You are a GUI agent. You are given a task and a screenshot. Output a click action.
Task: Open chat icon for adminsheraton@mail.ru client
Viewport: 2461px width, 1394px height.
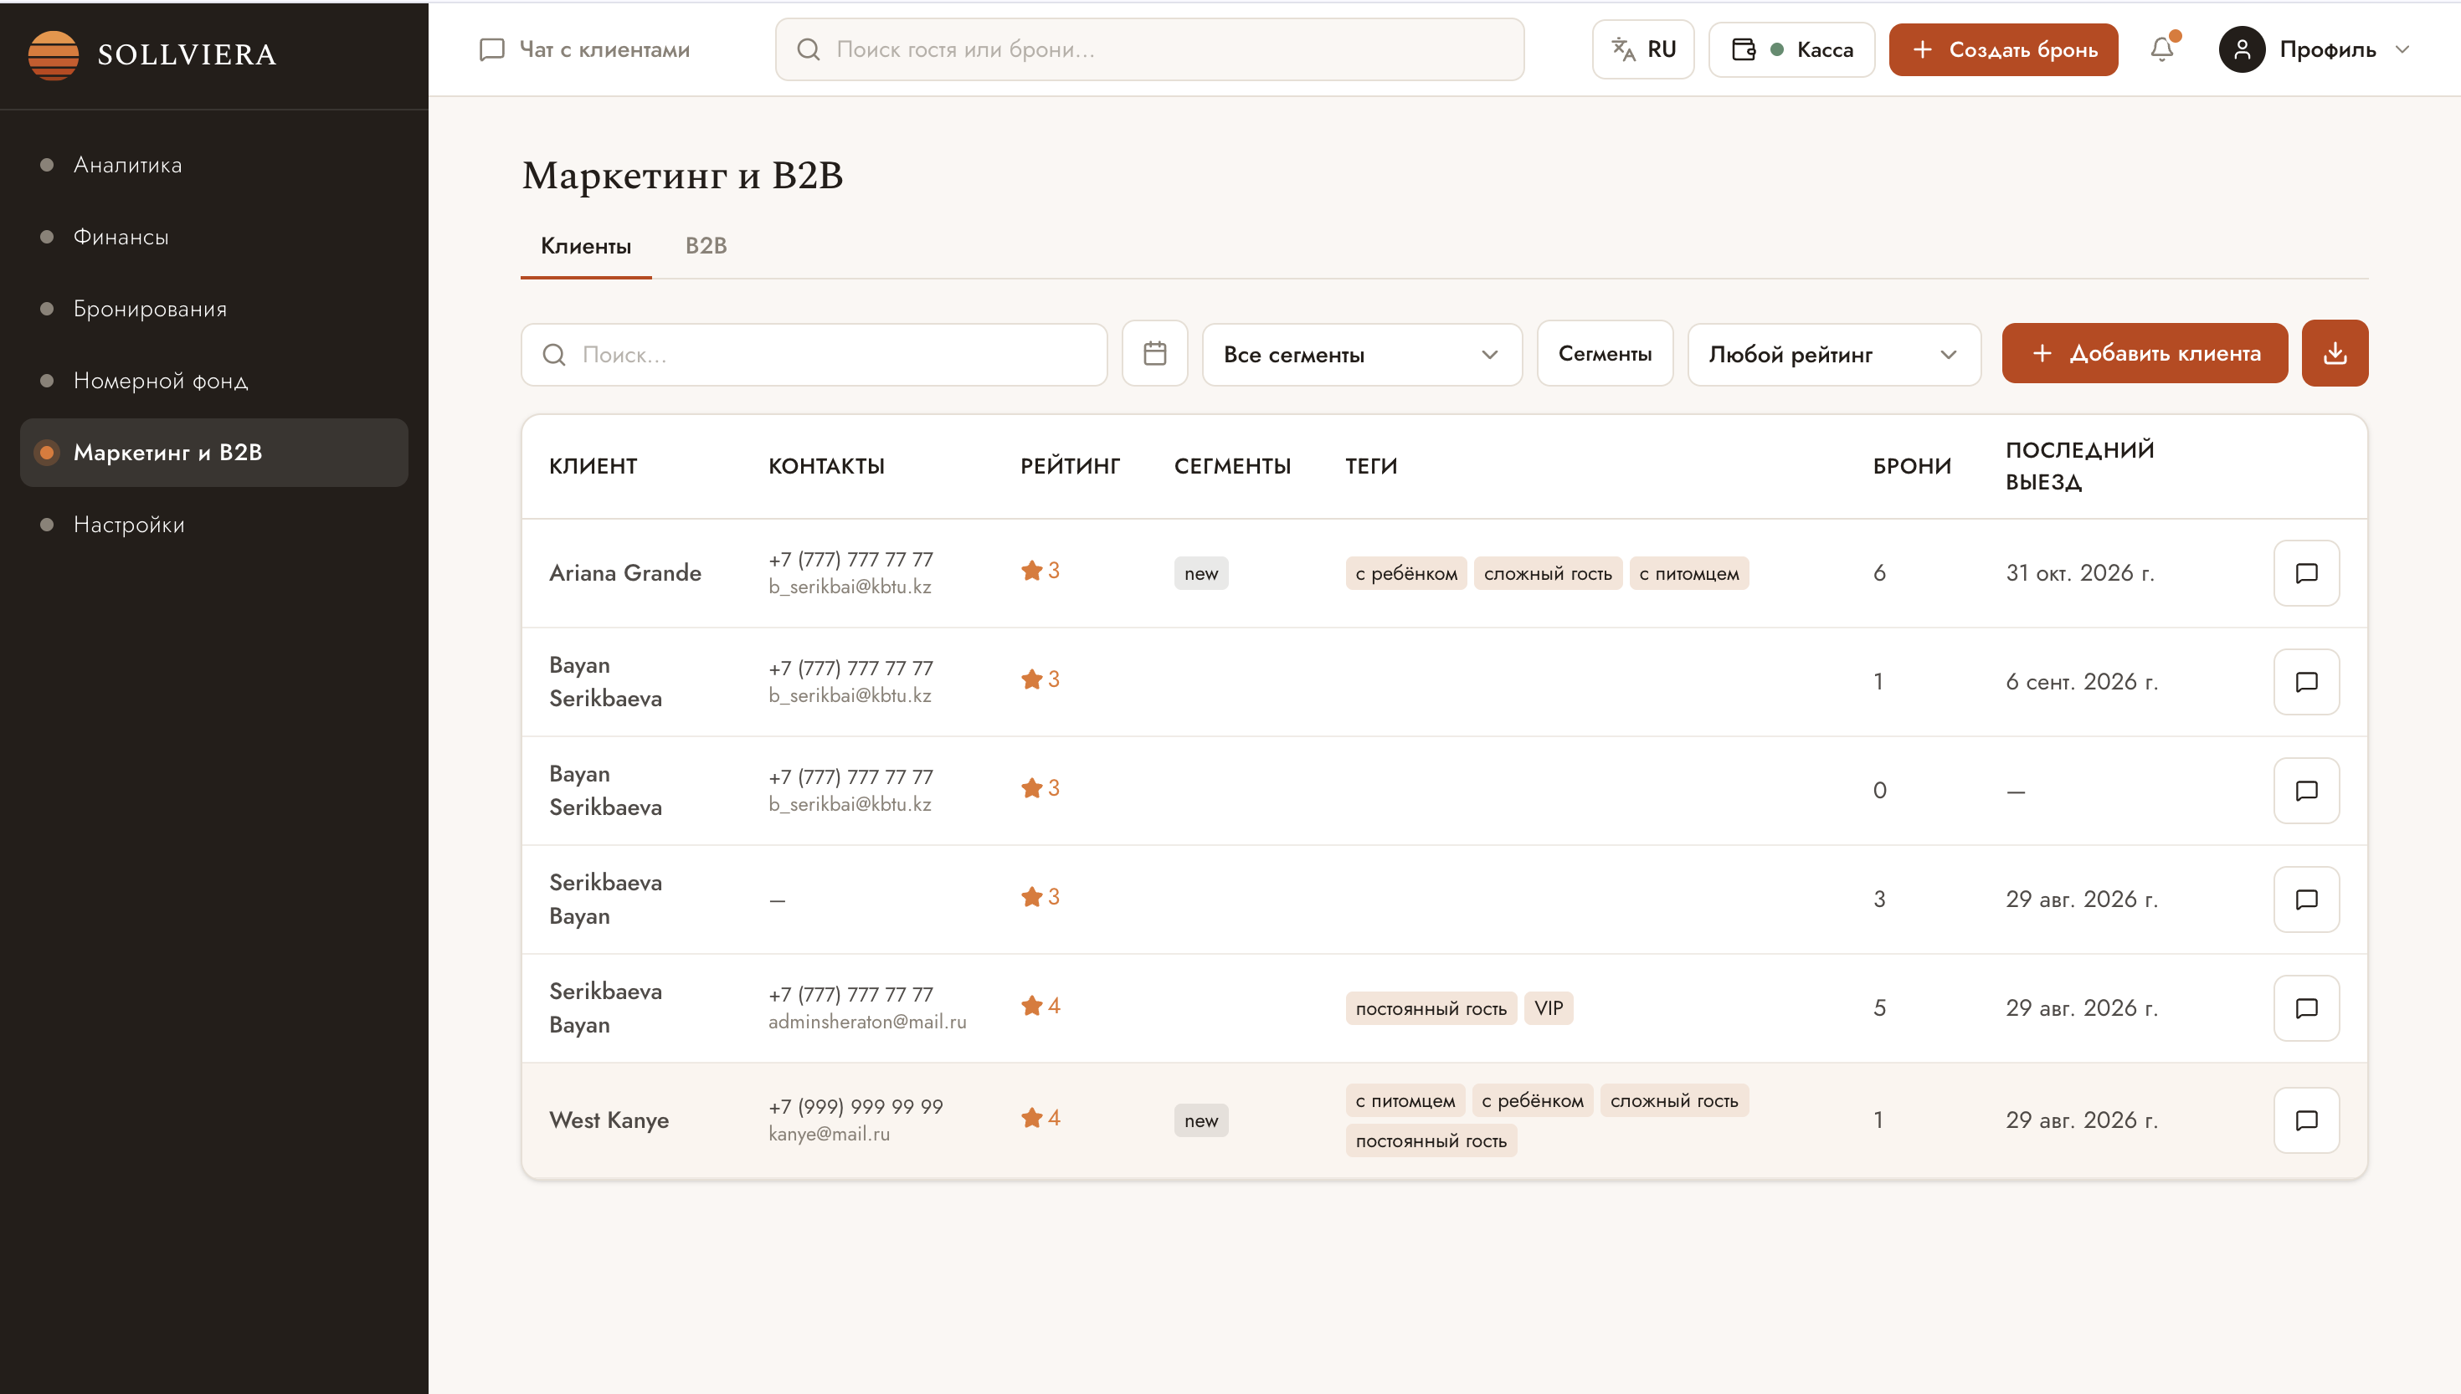click(x=2306, y=1008)
